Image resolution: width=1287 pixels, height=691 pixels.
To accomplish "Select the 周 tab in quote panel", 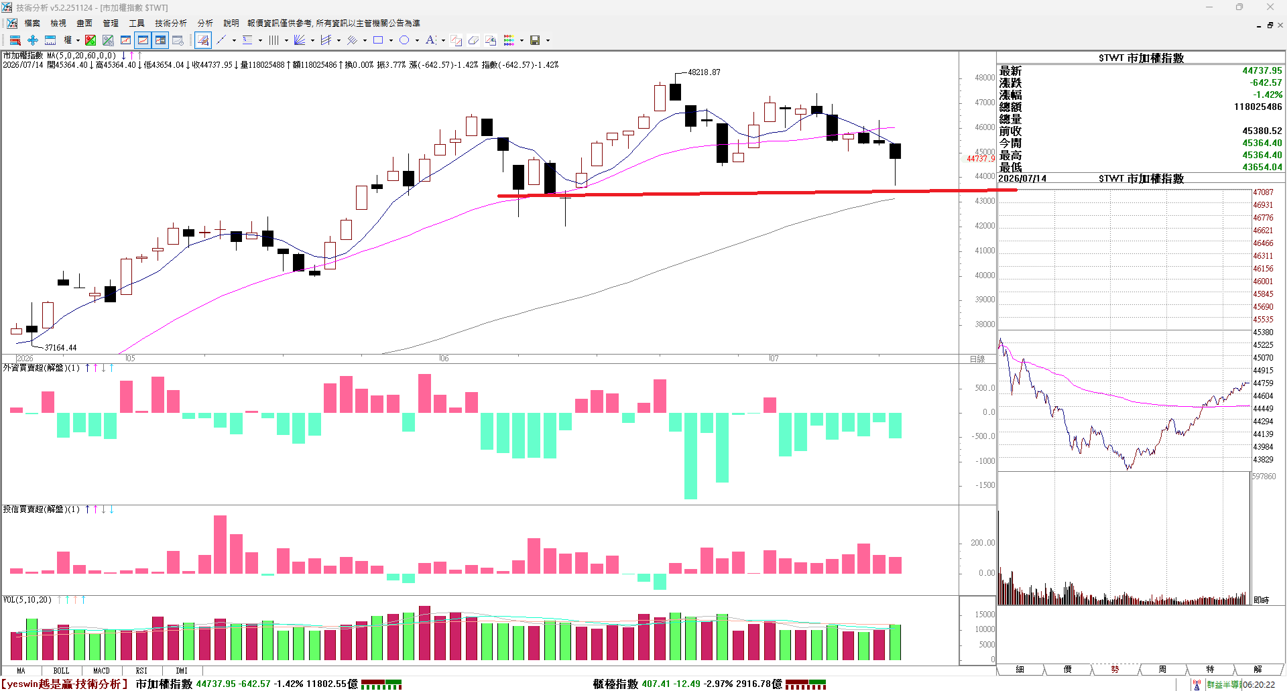I will click(1162, 669).
